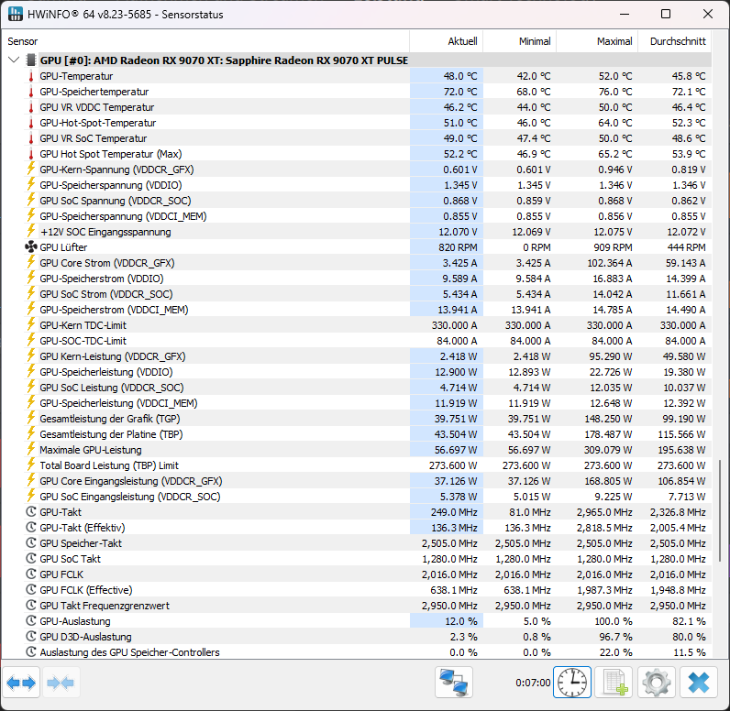Click the HWiNFO app icon in title bar
Viewport: 730px width, 711px height.
[x=16, y=14]
